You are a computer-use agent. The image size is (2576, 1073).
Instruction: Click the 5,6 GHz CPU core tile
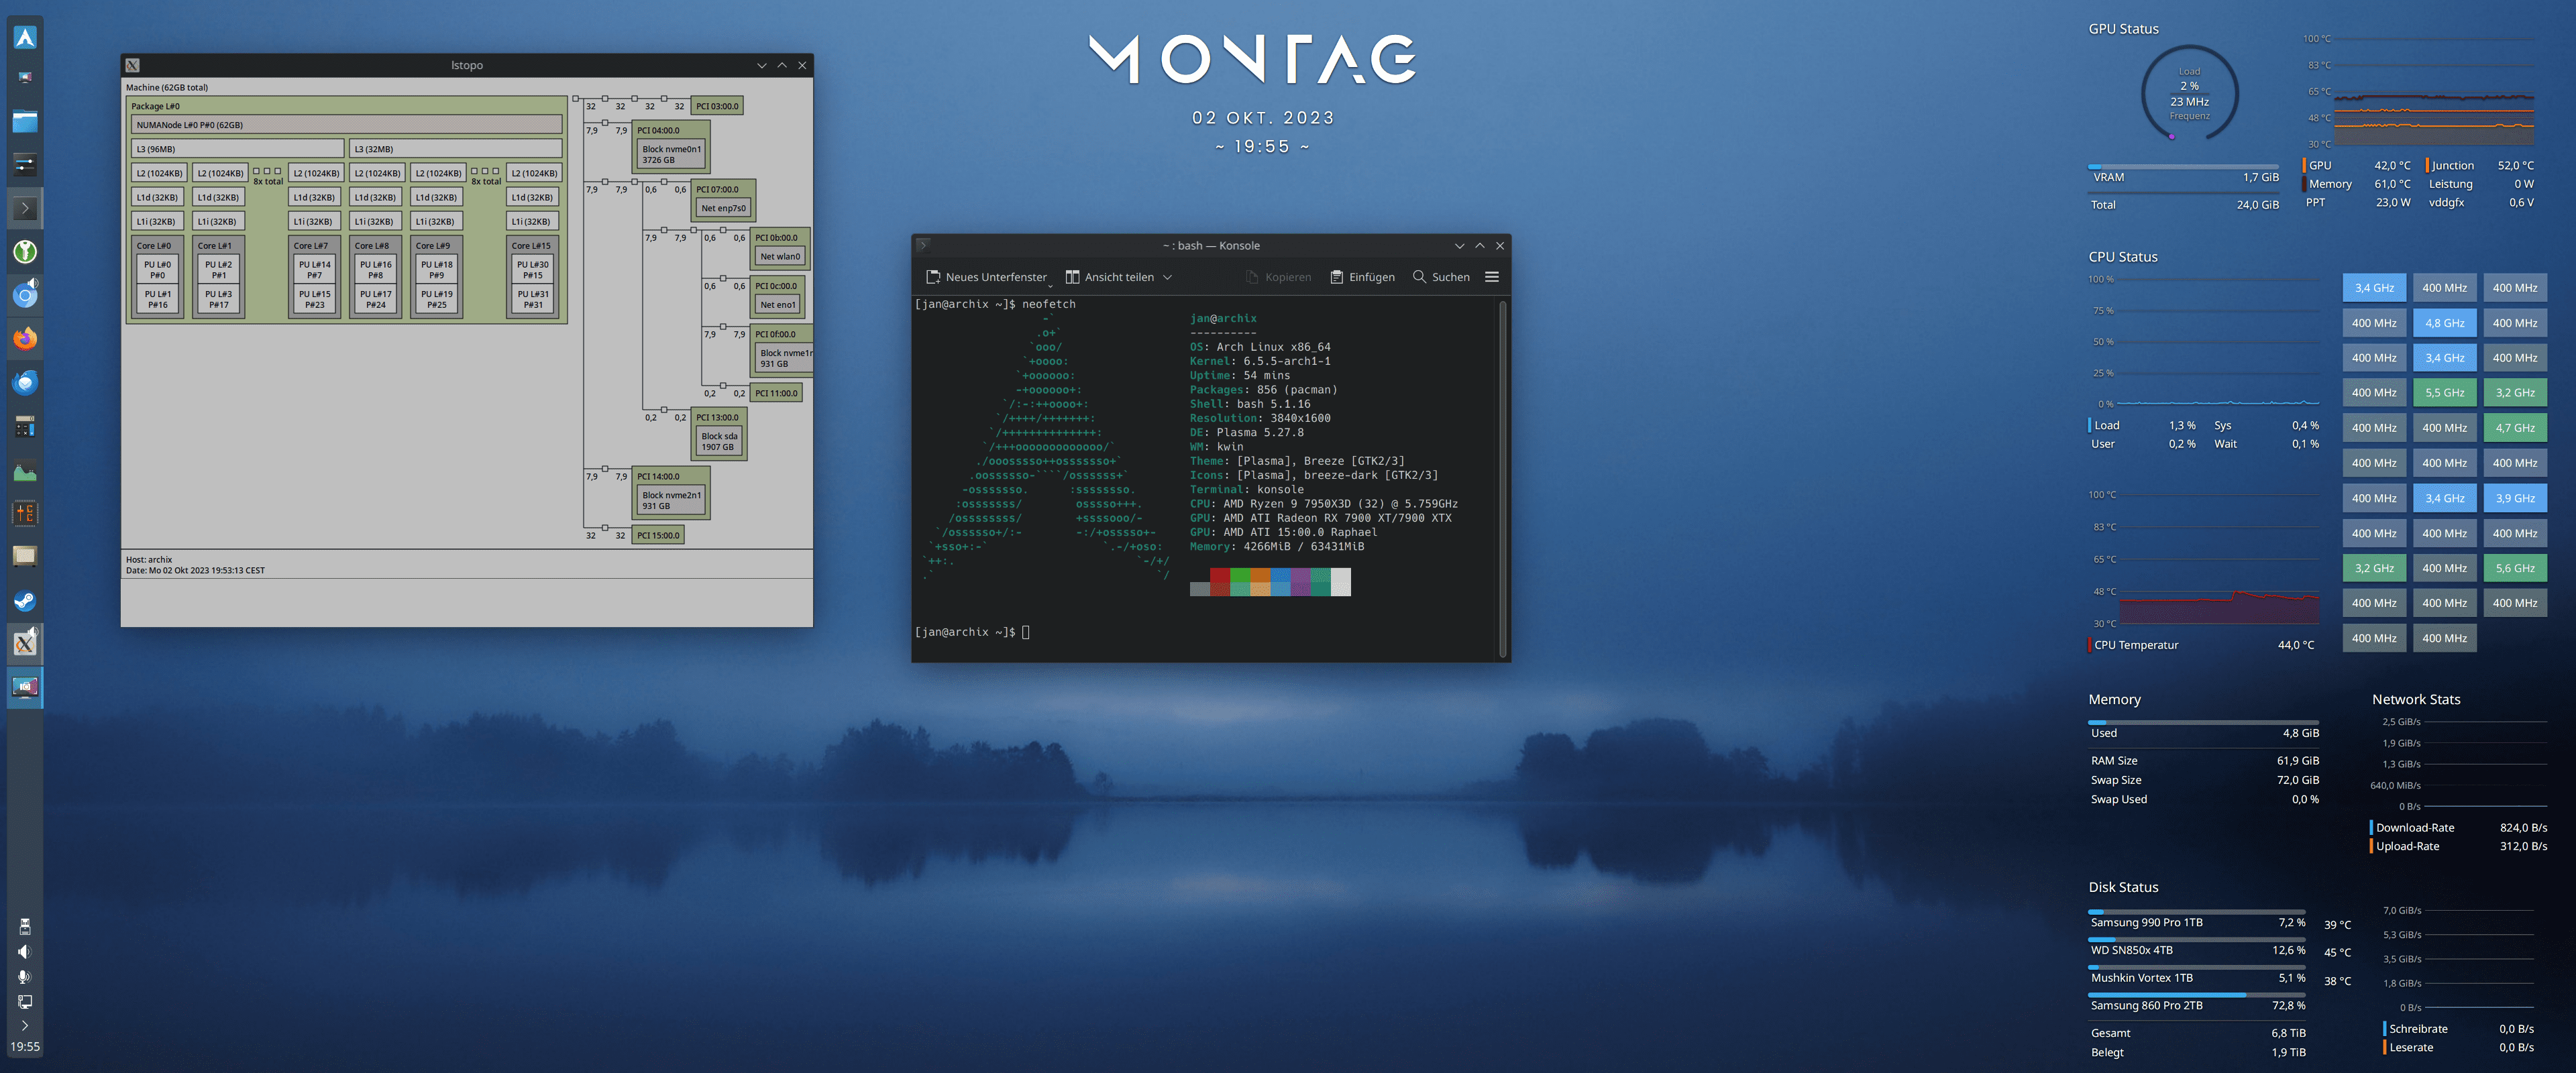[x=2514, y=568]
